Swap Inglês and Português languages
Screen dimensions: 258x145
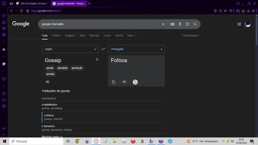[103, 49]
